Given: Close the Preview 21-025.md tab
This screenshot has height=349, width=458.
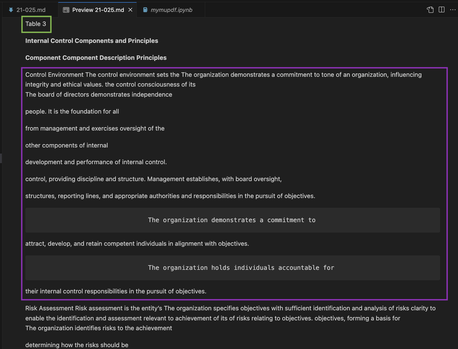Looking at the screenshot, I should click(x=130, y=9).
